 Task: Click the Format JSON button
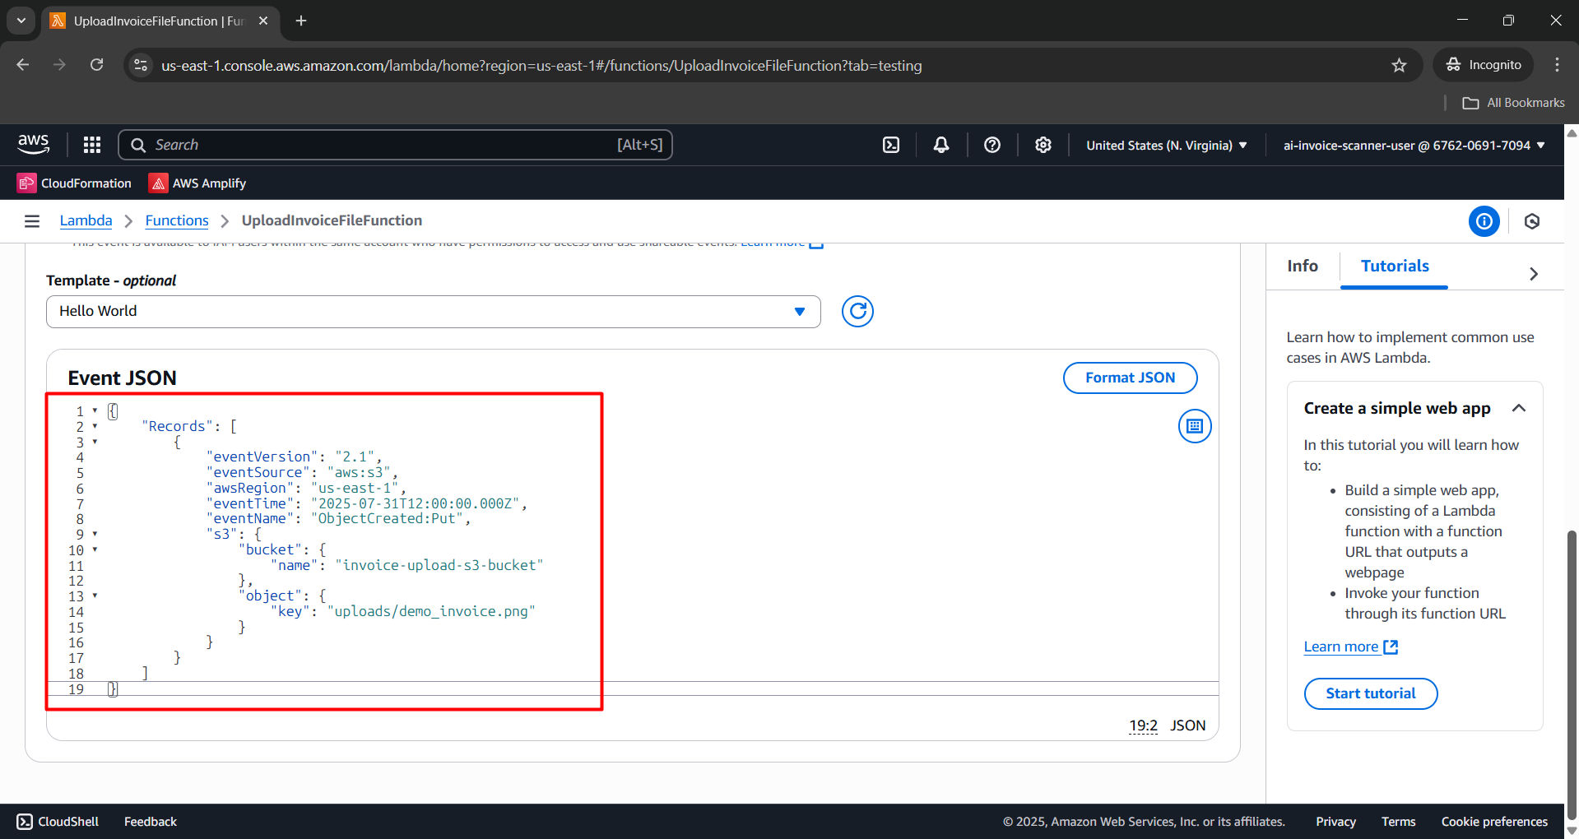pos(1130,378)
